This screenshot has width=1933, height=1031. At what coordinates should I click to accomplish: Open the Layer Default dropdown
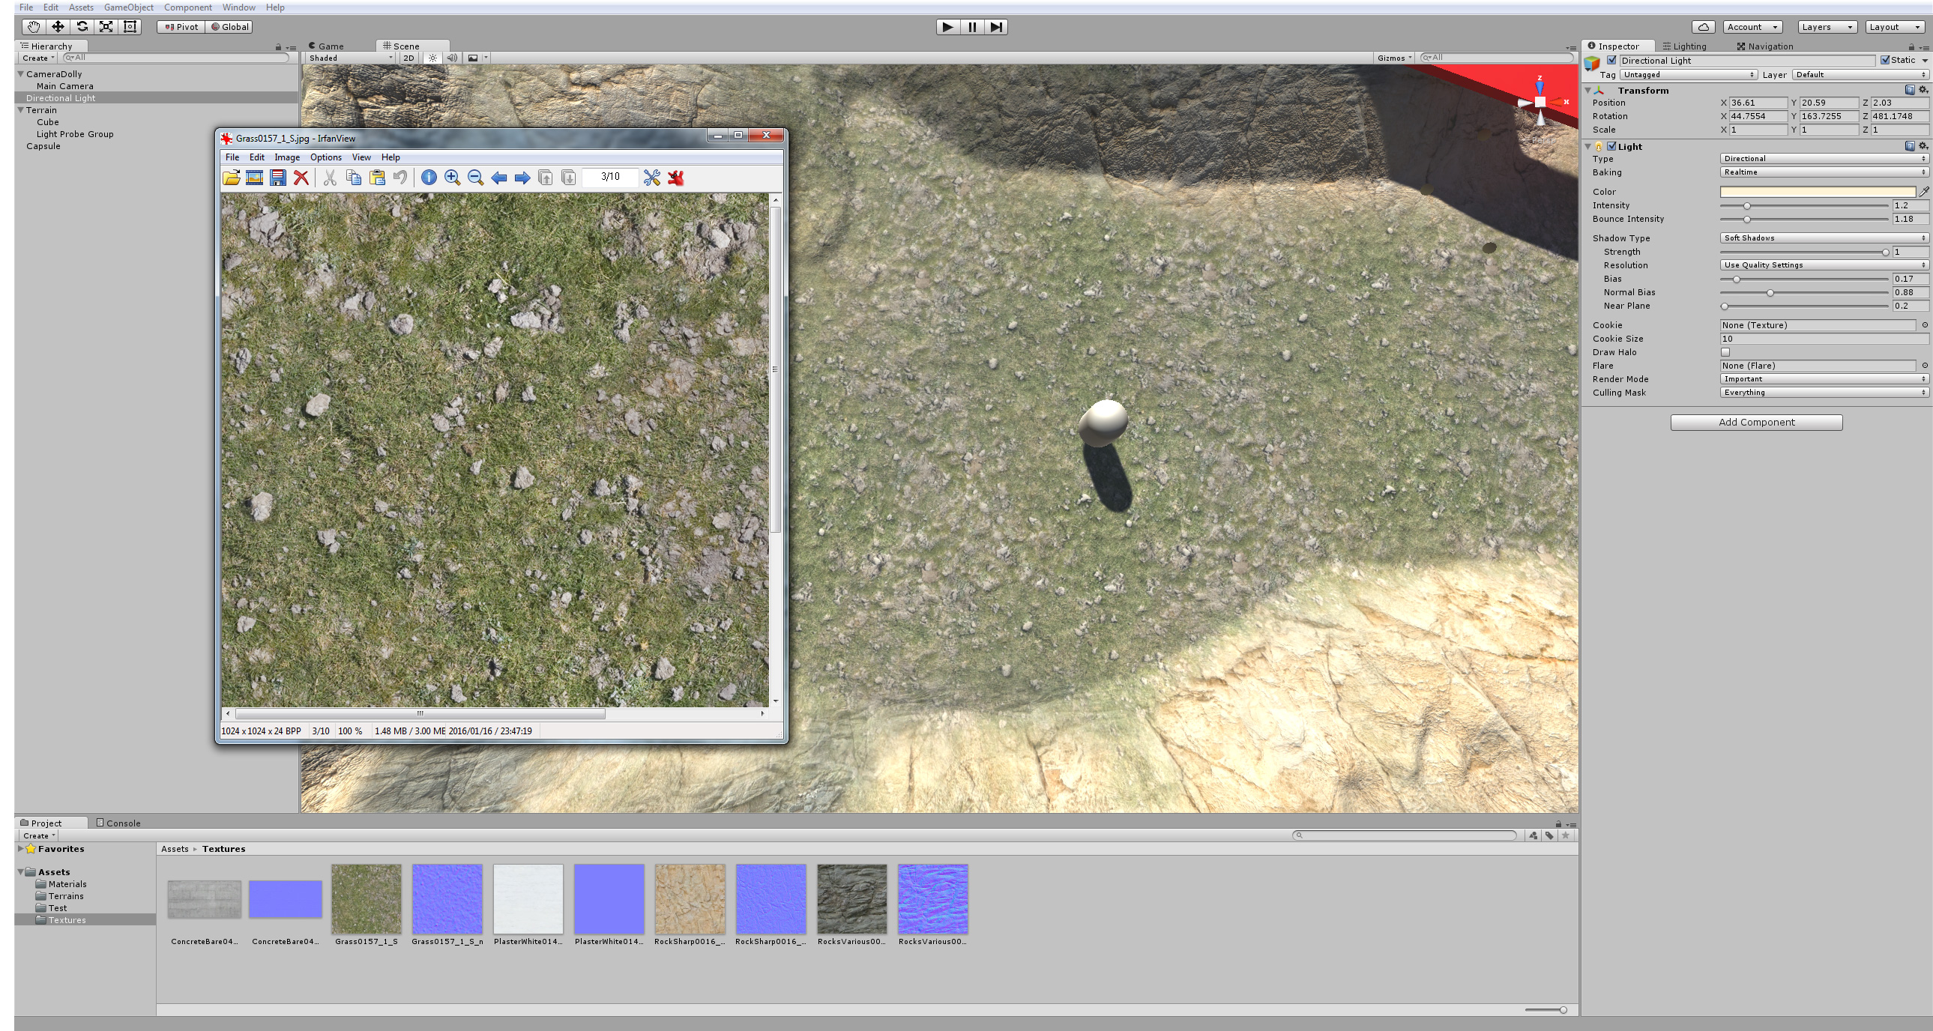[x=1860, y=75]
